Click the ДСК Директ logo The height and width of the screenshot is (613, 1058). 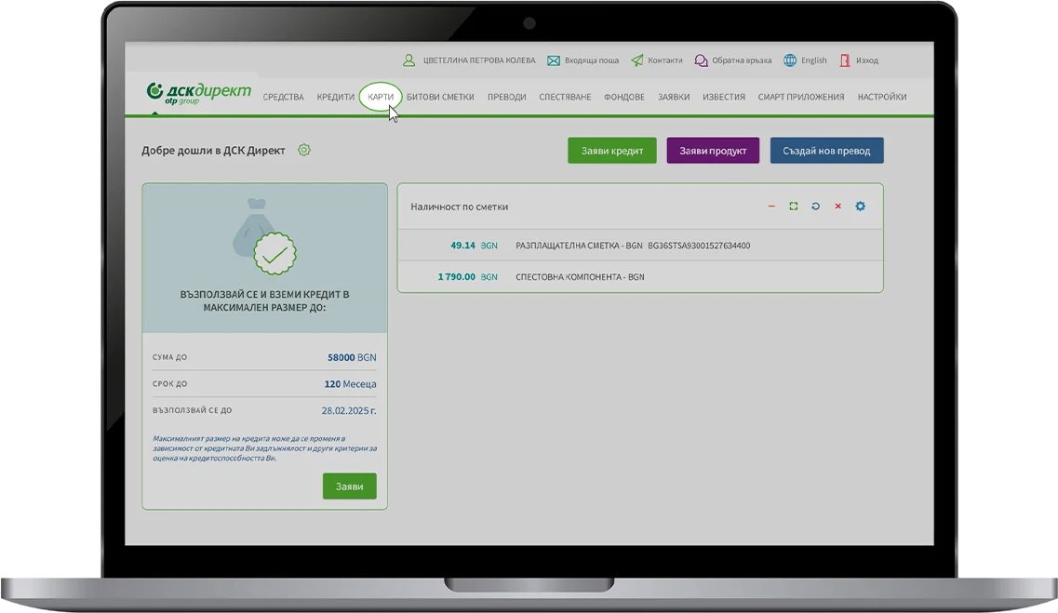click(199, 93)
